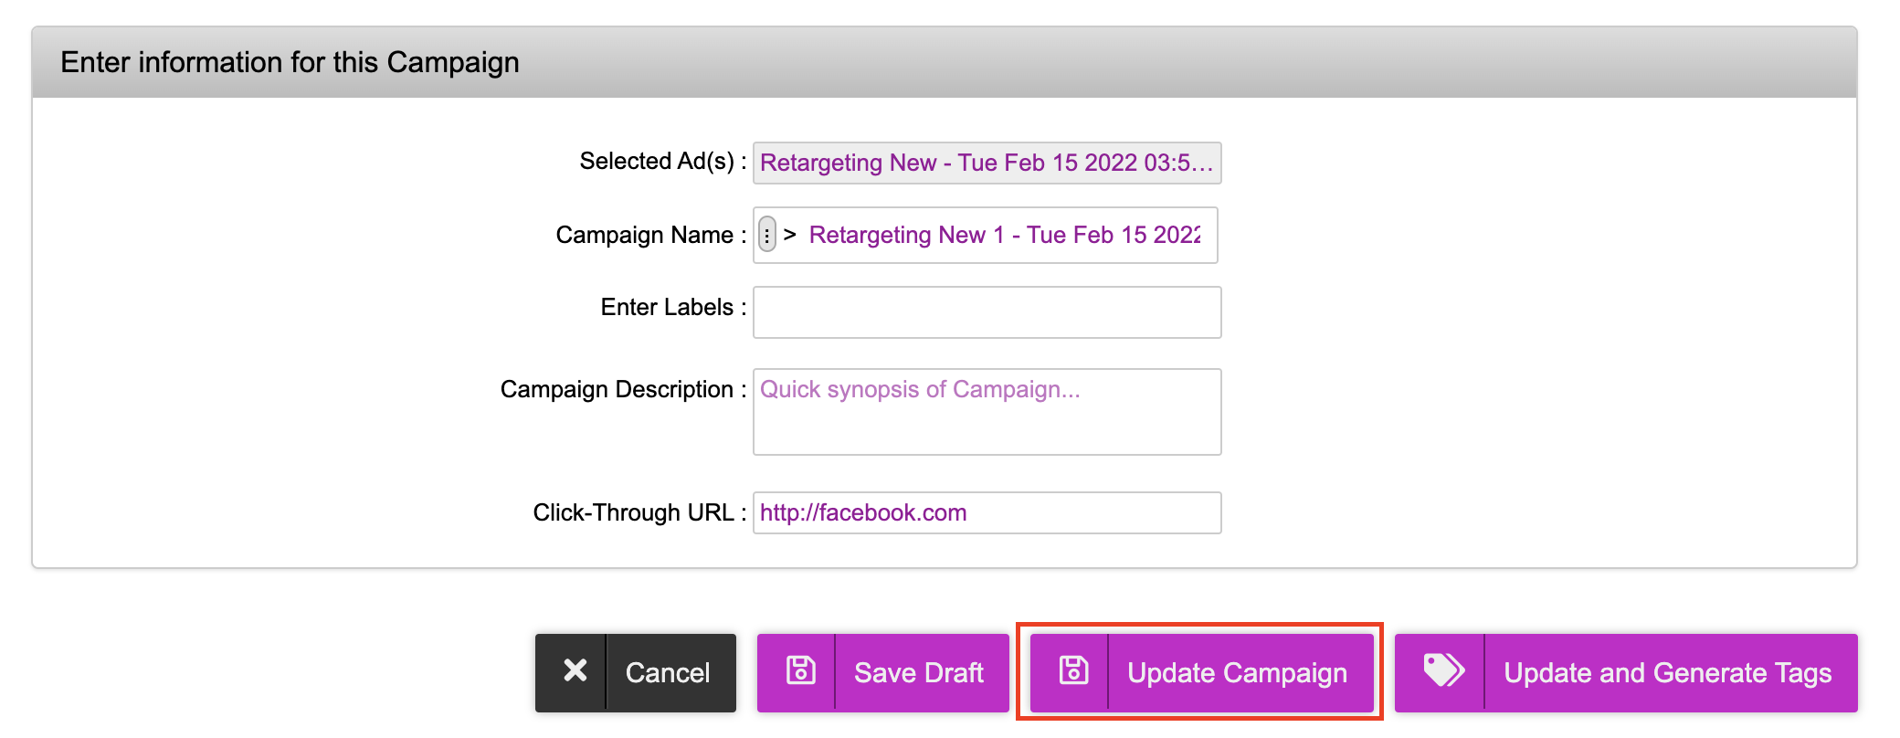Click the 'Enter Labels :' label
This screenshot has height=738, width=1900.
click(673, 307)
